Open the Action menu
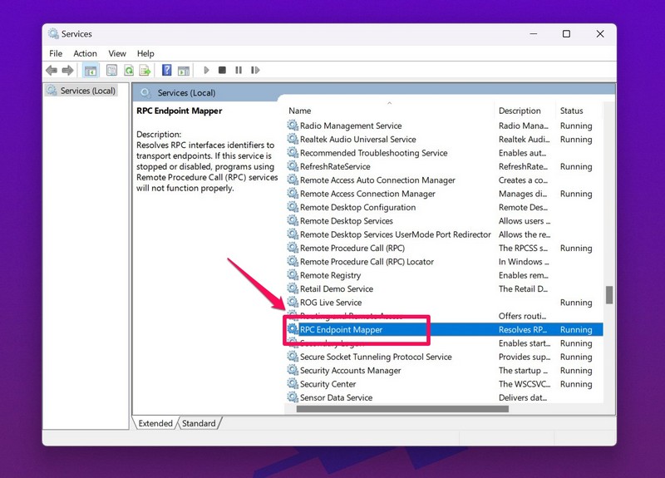 click(85, 53)
